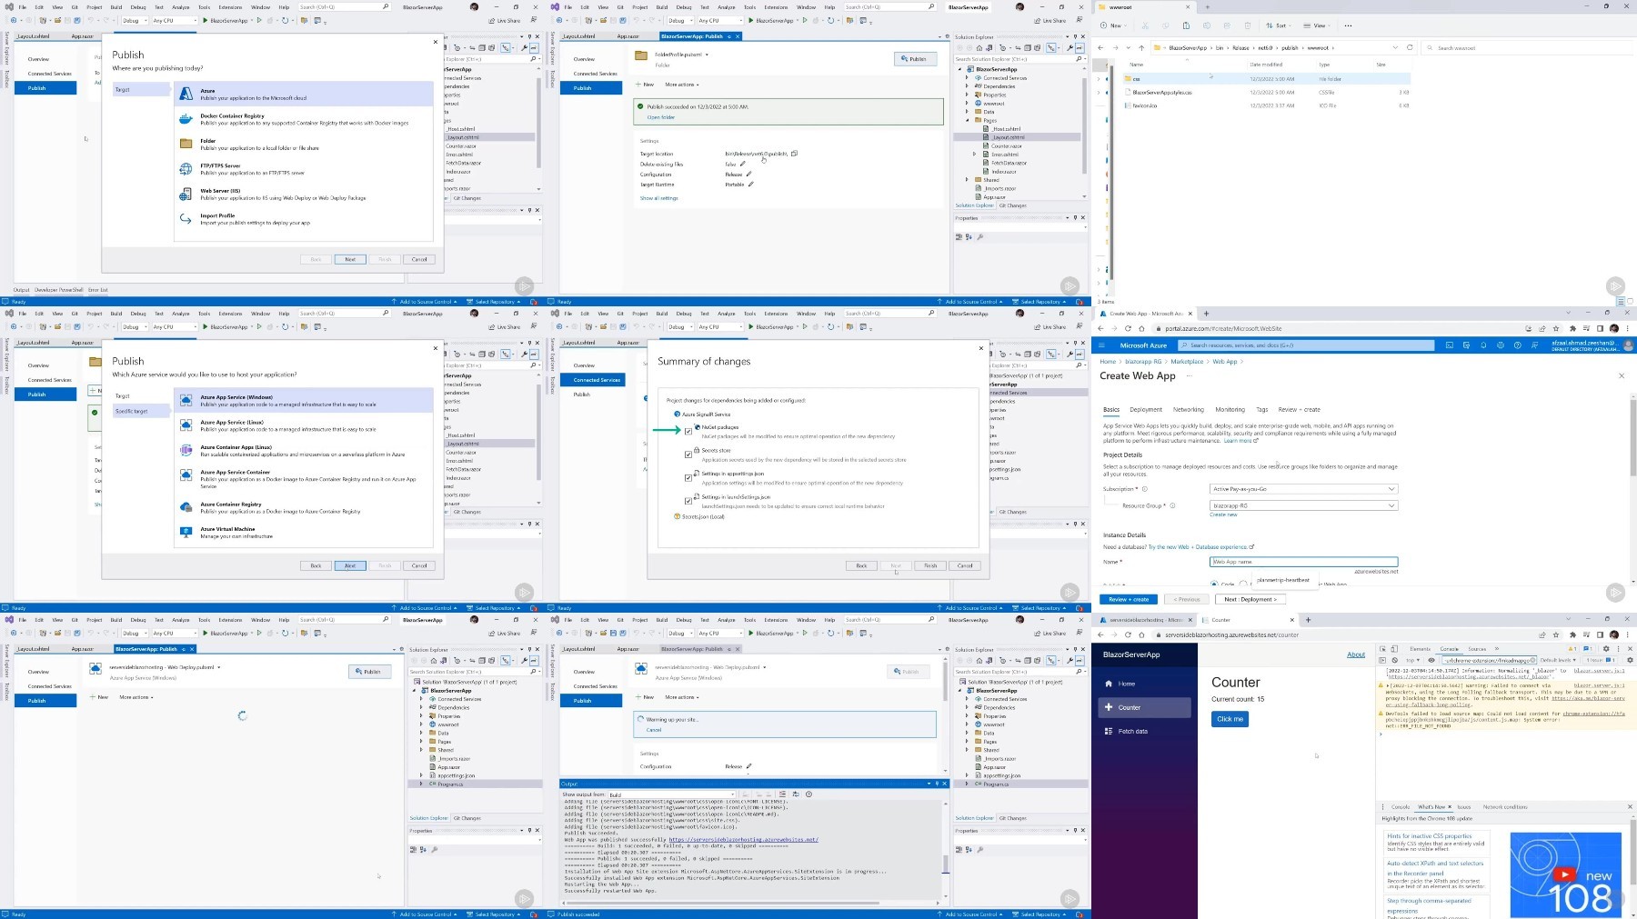
Task: Switch to the Monitoring tab in Create Web App
Action: (1230, 410)
